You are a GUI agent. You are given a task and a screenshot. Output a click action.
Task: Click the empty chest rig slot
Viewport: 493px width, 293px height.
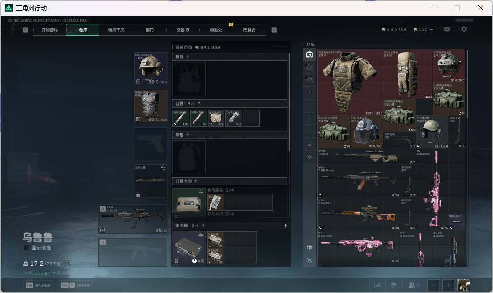click(189, 78)
